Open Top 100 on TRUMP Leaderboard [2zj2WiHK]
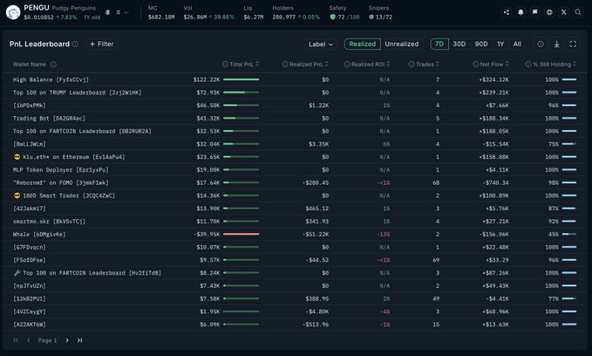 click(78, 92)
